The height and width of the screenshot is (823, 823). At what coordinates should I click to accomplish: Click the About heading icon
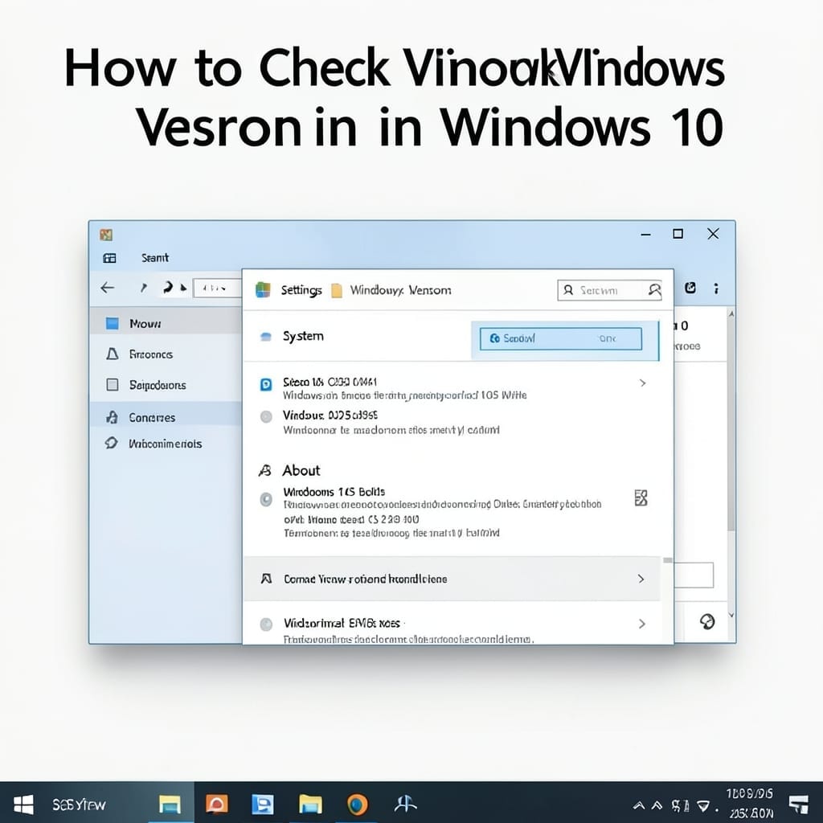pos(265,470)
